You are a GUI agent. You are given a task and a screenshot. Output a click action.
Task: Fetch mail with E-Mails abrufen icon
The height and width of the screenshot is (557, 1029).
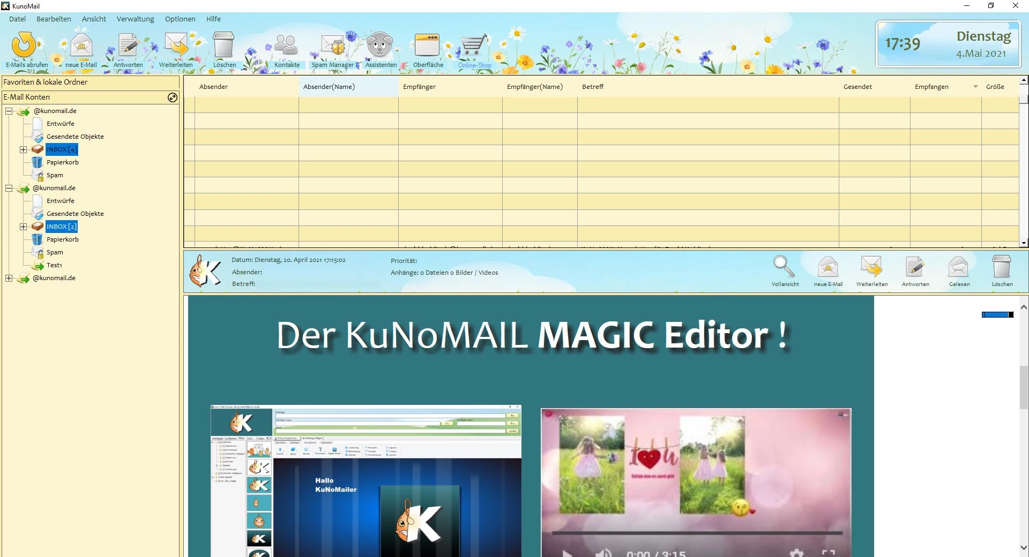[x=24, y=46]
